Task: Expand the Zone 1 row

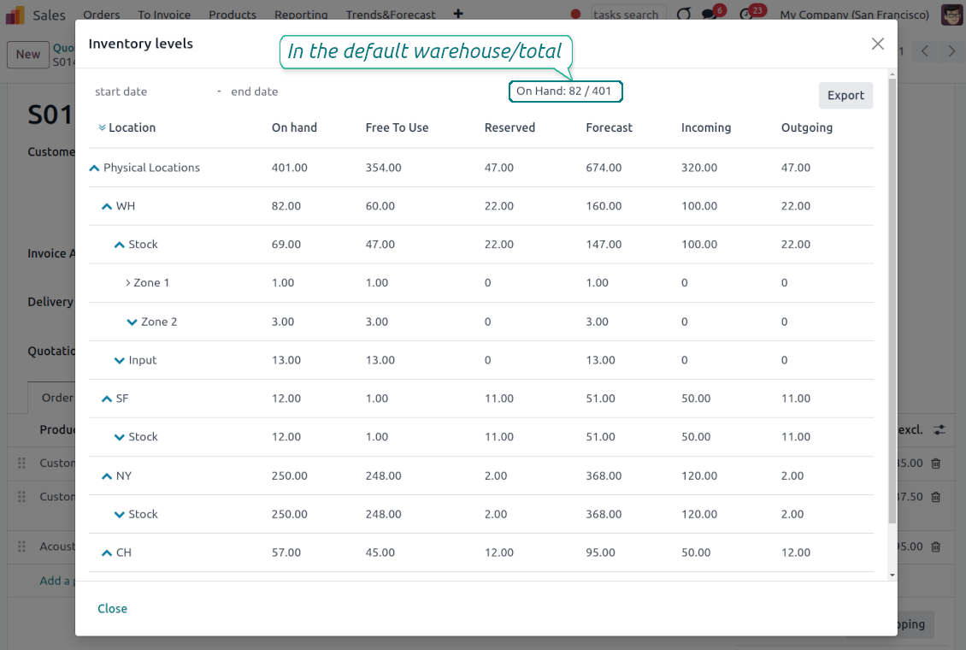Action: point(128,283)
